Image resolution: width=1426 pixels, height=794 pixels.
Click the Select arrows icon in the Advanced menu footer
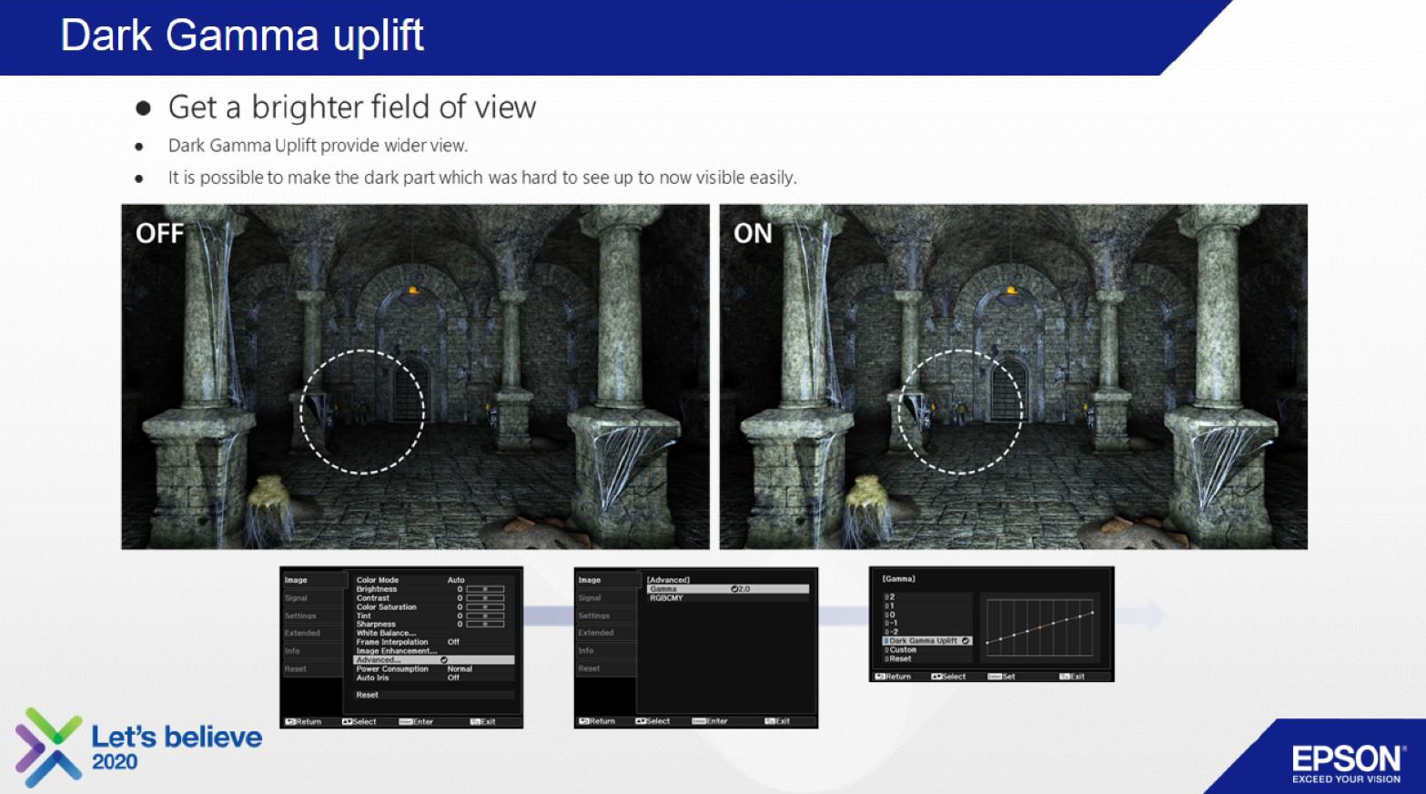tap(641, 721)
